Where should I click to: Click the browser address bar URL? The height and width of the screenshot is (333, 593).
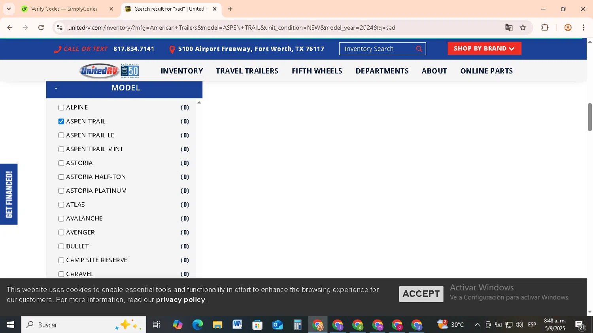click(232, 28)
